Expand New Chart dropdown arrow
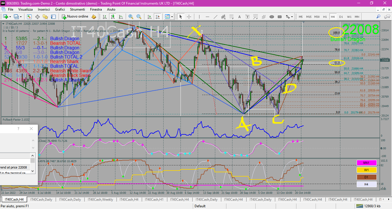 pos(10,17)
